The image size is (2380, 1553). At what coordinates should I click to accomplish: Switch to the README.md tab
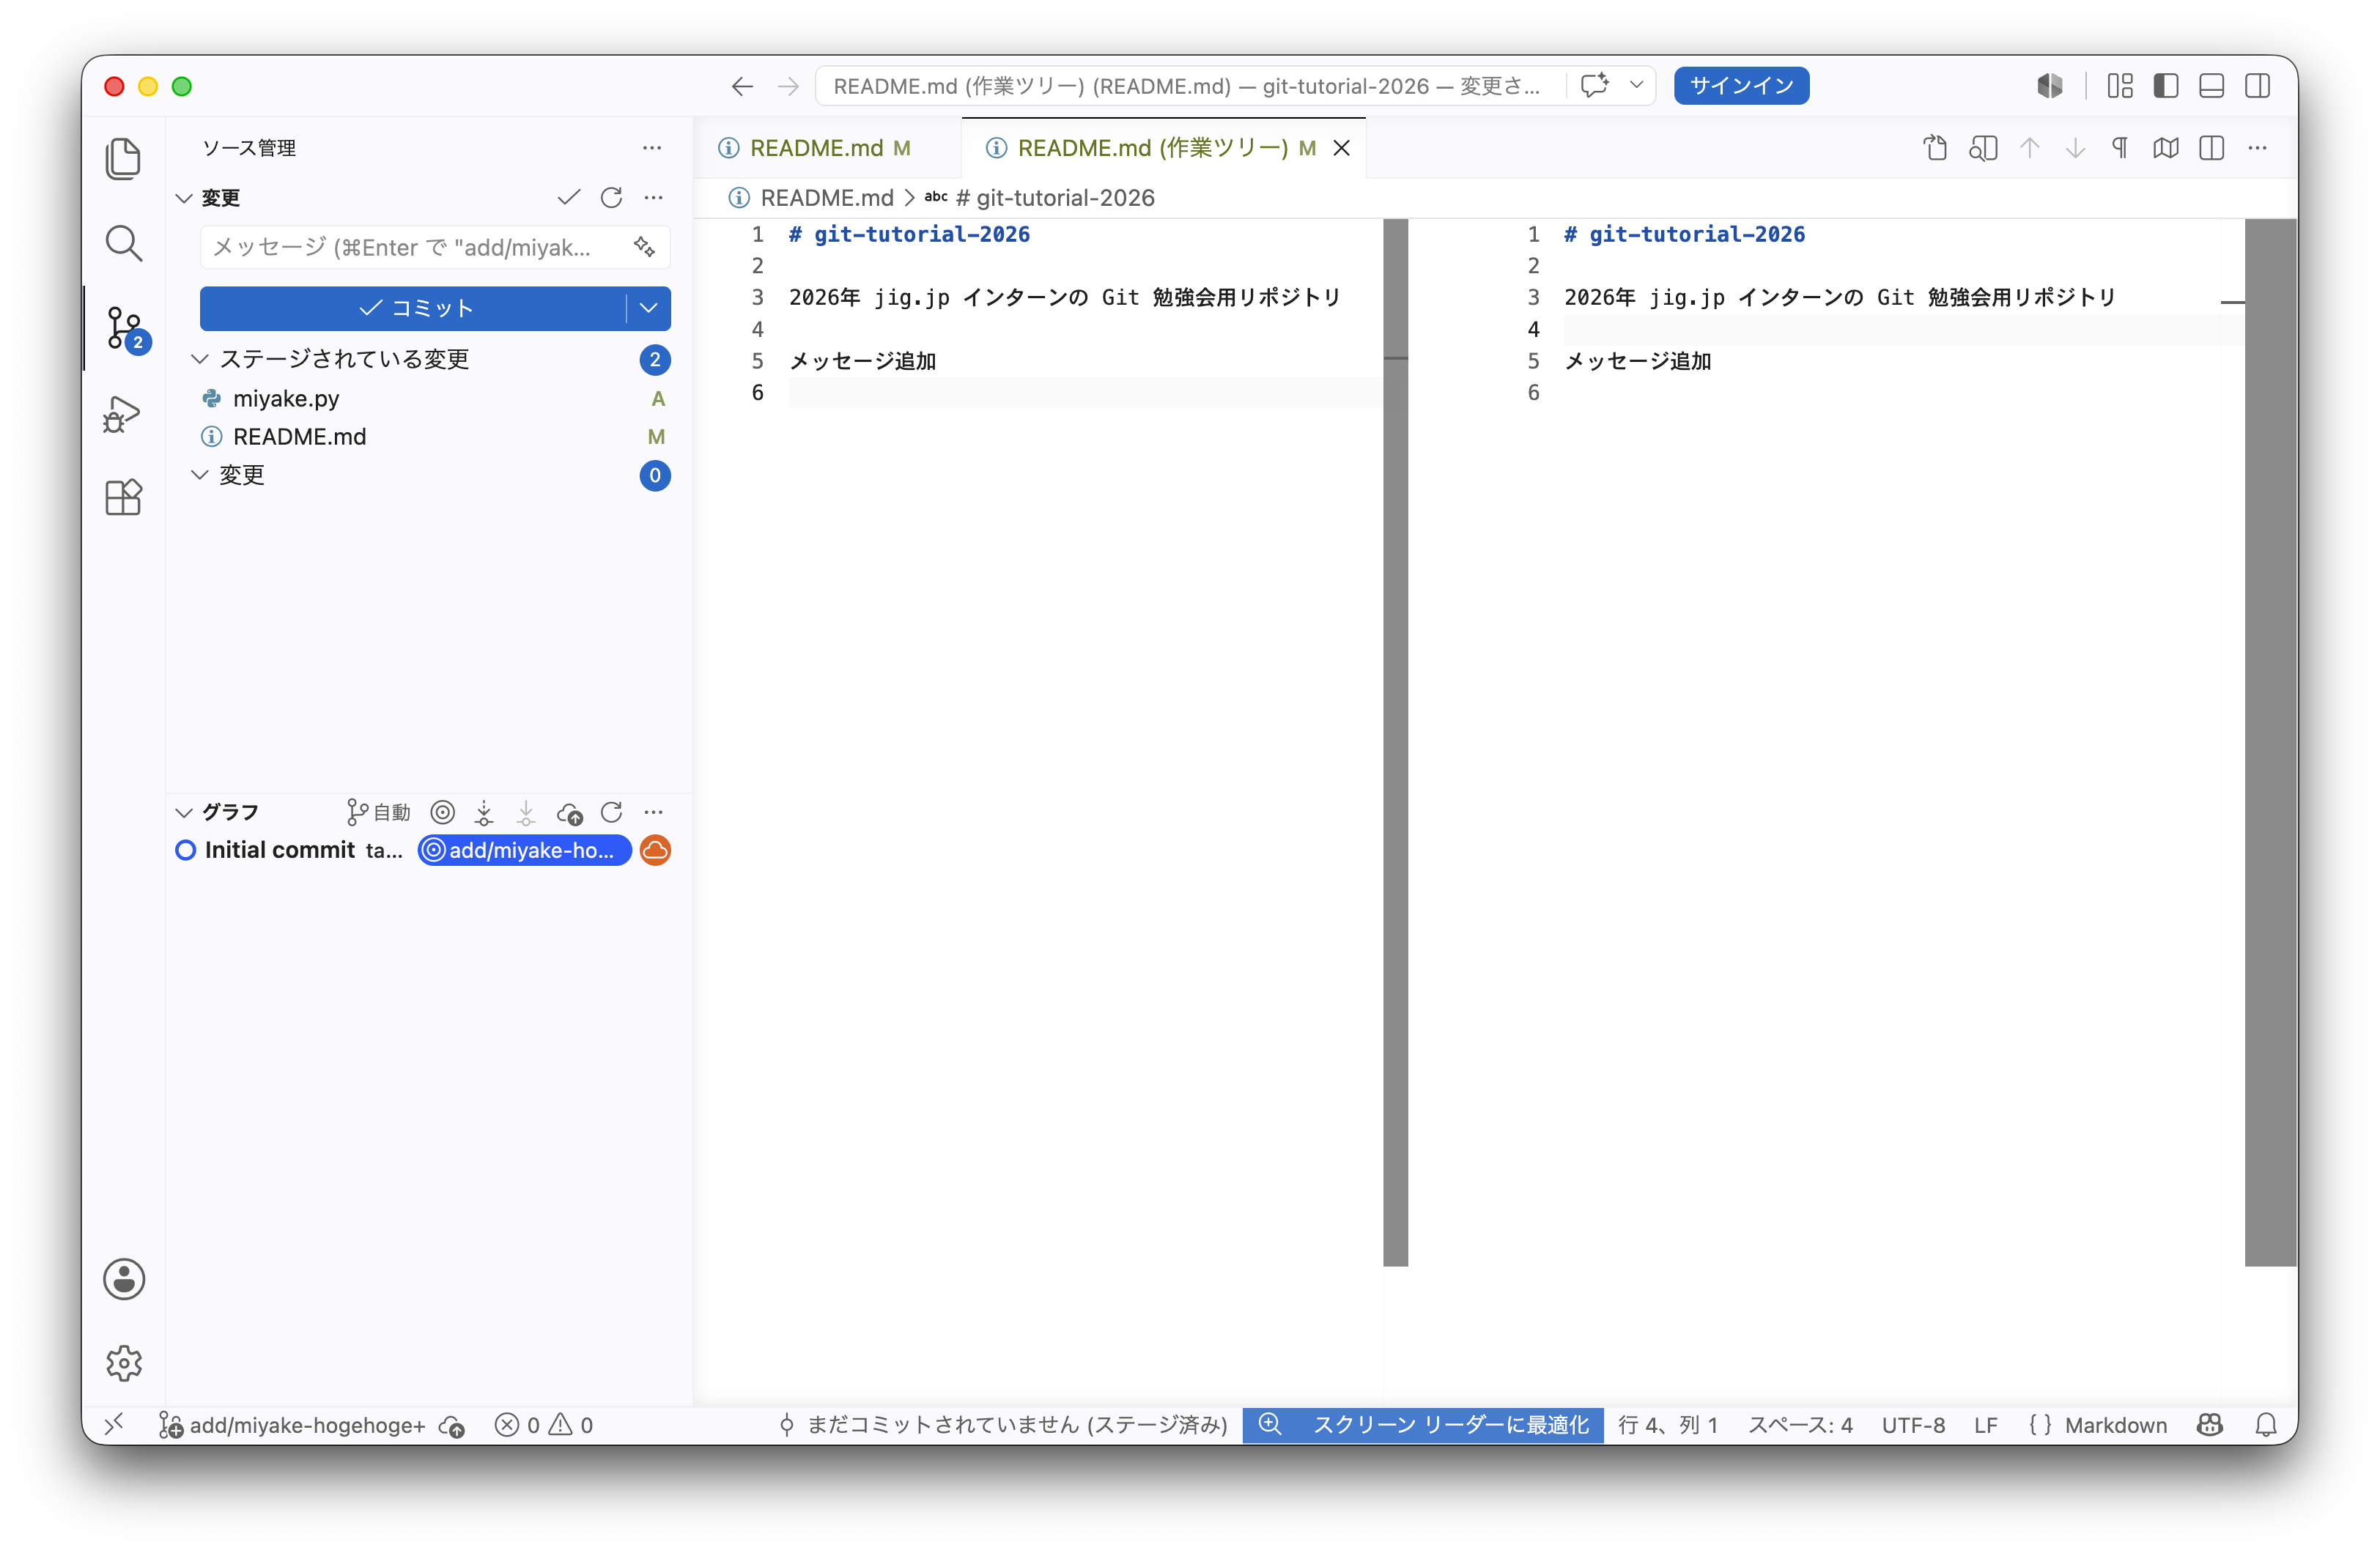pos(827,148)
